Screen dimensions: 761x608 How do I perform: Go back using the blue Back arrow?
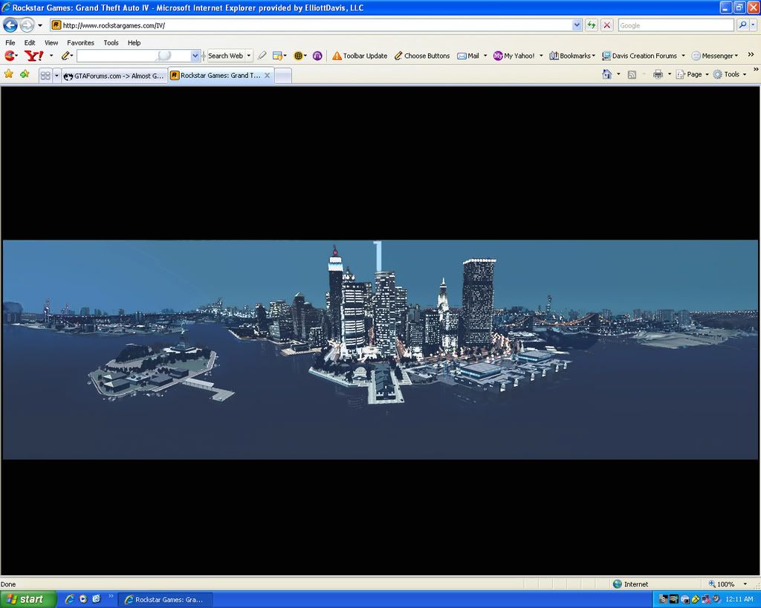(x=10, y=24)
